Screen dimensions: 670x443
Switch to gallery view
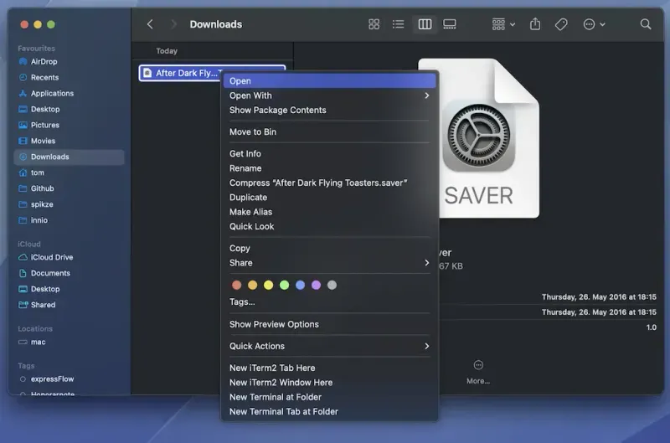450,24
